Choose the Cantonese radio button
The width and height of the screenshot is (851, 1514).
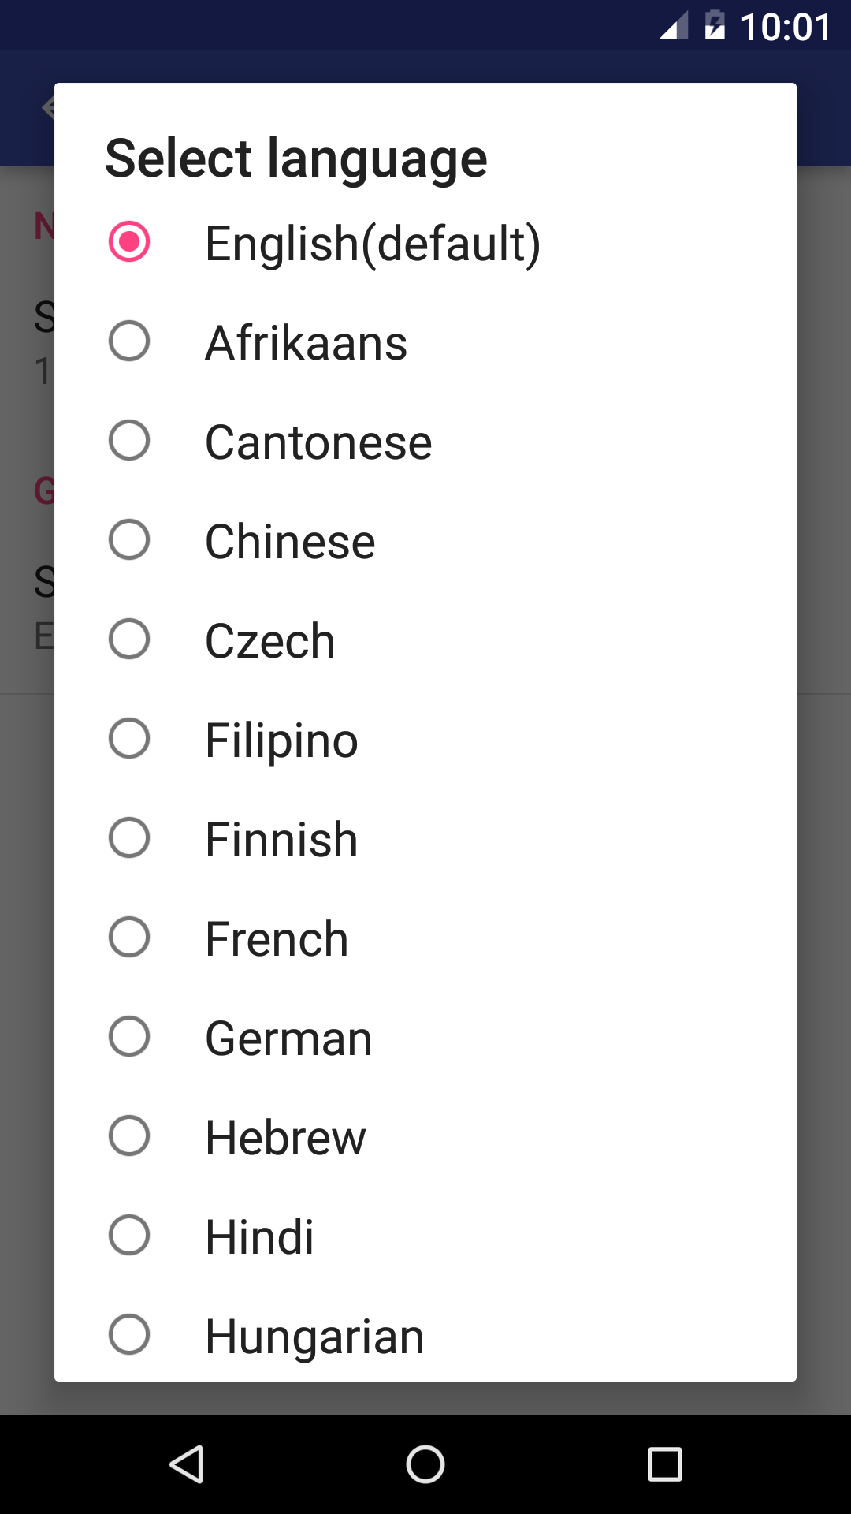(x=129, y=440)
